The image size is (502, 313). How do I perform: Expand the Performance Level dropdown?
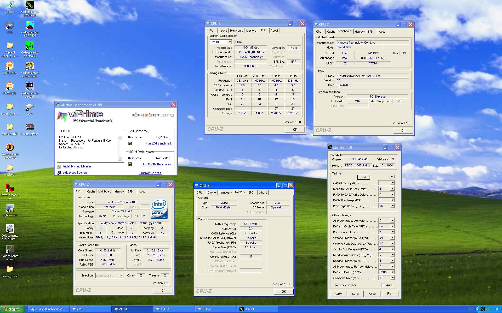(x=392, y=232)
